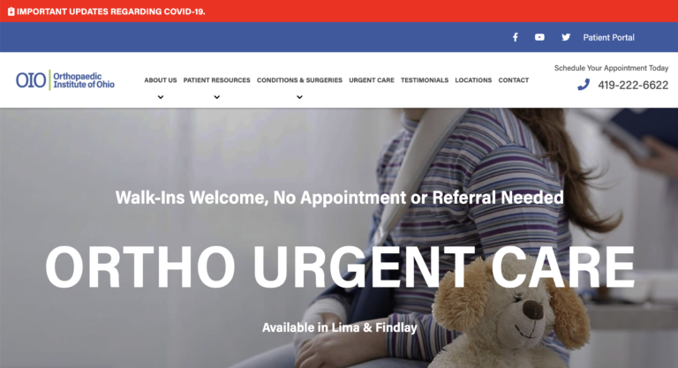Open the Patient Portal link
Screen dimensions: 678x368
coord(608,38)
